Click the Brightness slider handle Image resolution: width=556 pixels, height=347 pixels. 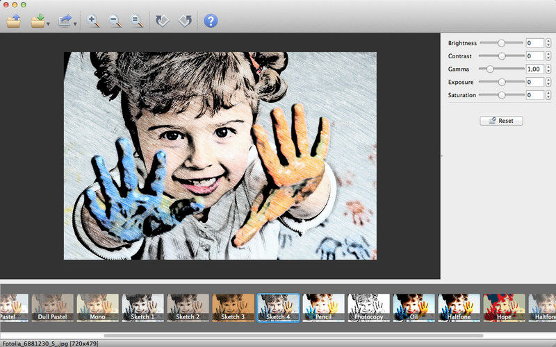501,43
